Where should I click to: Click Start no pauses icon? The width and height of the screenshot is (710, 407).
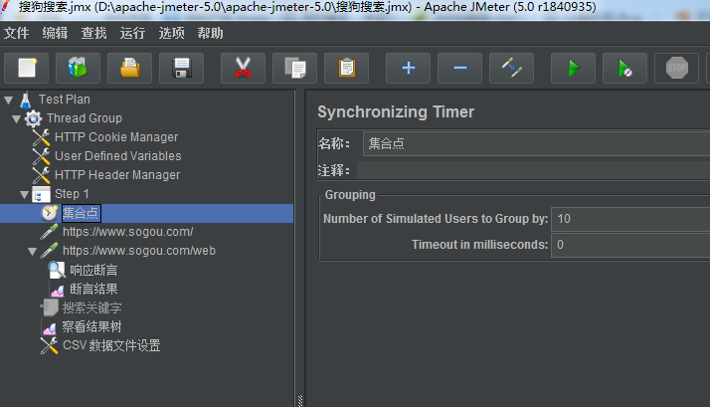[624, 68]
